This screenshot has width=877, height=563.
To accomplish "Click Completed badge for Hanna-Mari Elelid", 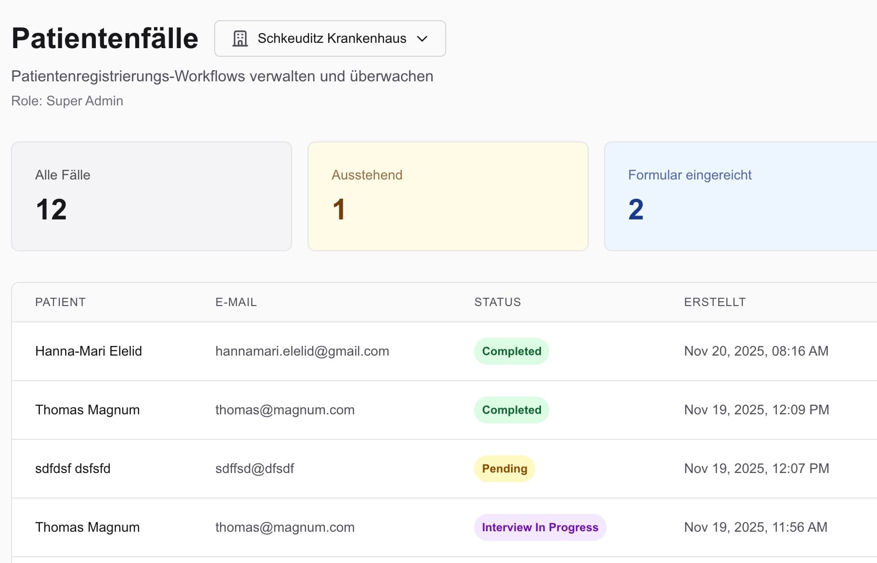I will point(511,351).
